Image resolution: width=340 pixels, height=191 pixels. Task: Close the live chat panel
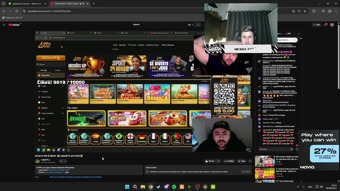[x=299, y=34]
